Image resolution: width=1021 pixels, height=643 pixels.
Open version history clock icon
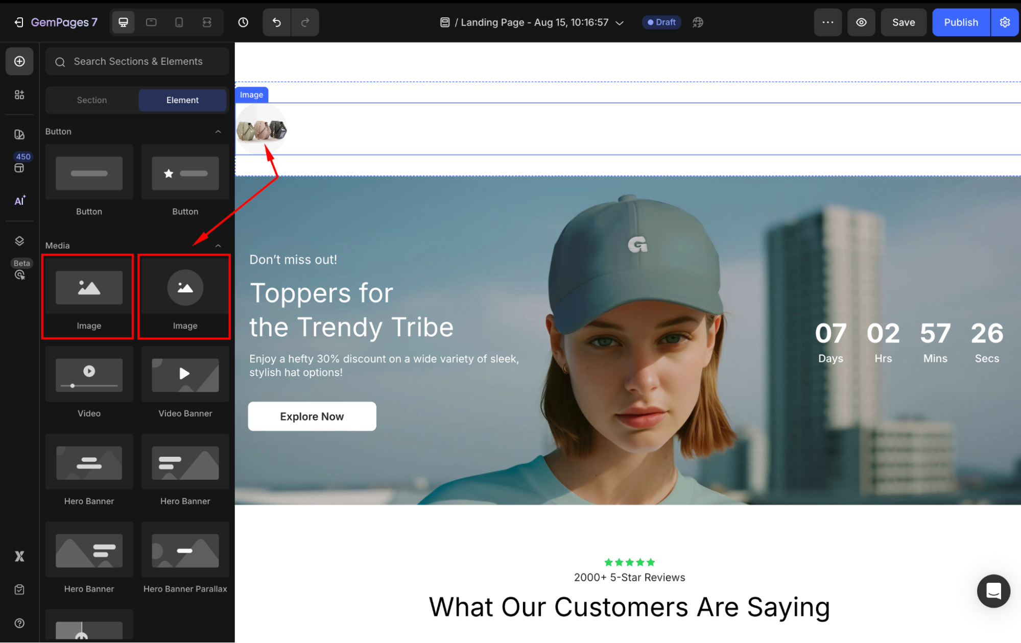pyautogui.click(x=243, y=22)
